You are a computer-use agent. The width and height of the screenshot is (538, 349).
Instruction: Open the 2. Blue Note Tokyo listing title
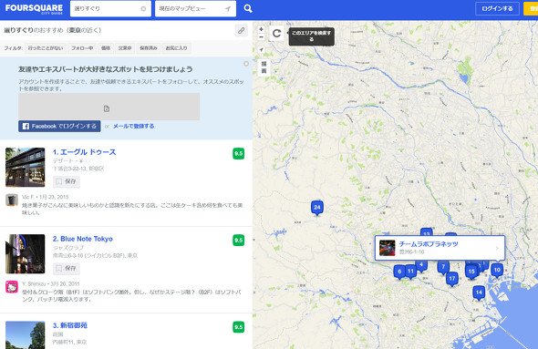point(83,239)
